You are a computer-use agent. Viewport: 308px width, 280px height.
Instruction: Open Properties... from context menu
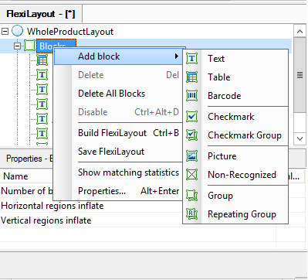coord(118,191)
